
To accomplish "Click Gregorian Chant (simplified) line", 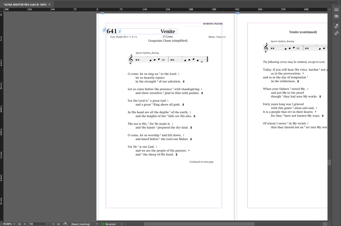I will [x=168, y=41].
